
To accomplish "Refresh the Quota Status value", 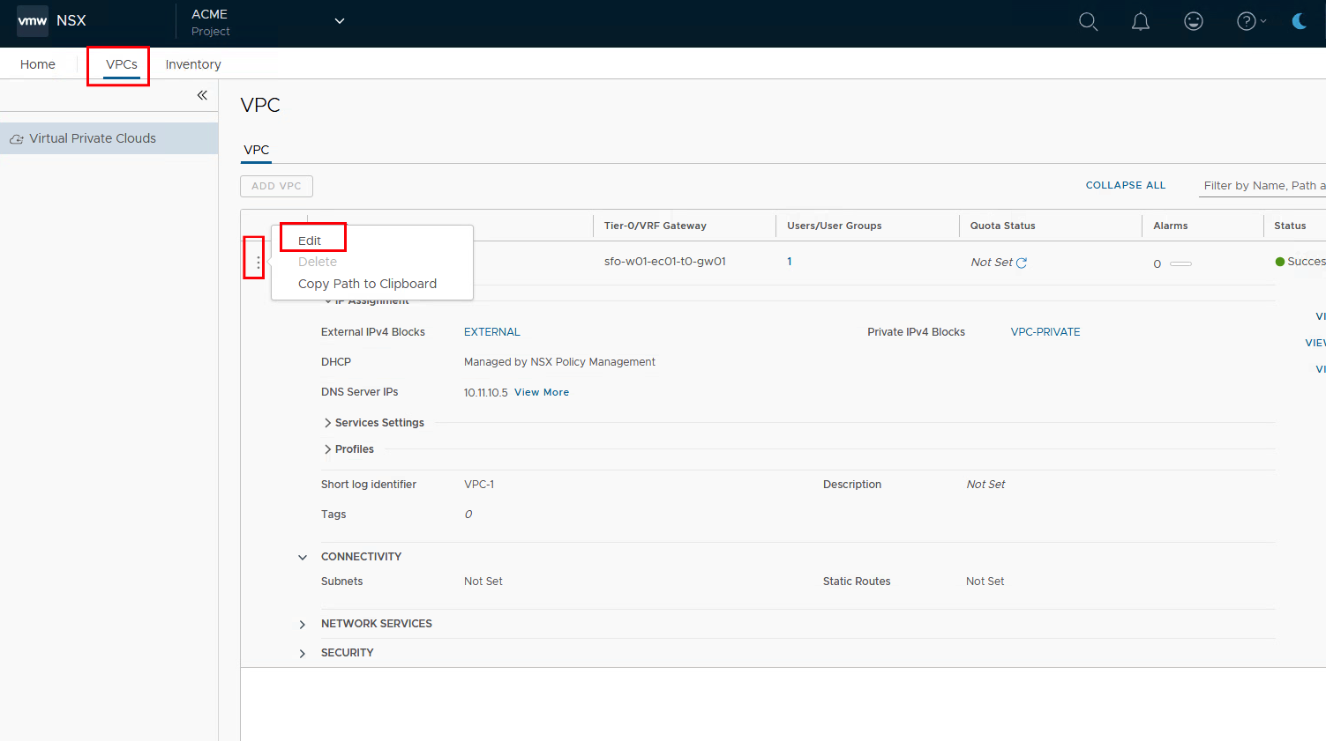I will pyautogui.click(x=1022, y=263).
